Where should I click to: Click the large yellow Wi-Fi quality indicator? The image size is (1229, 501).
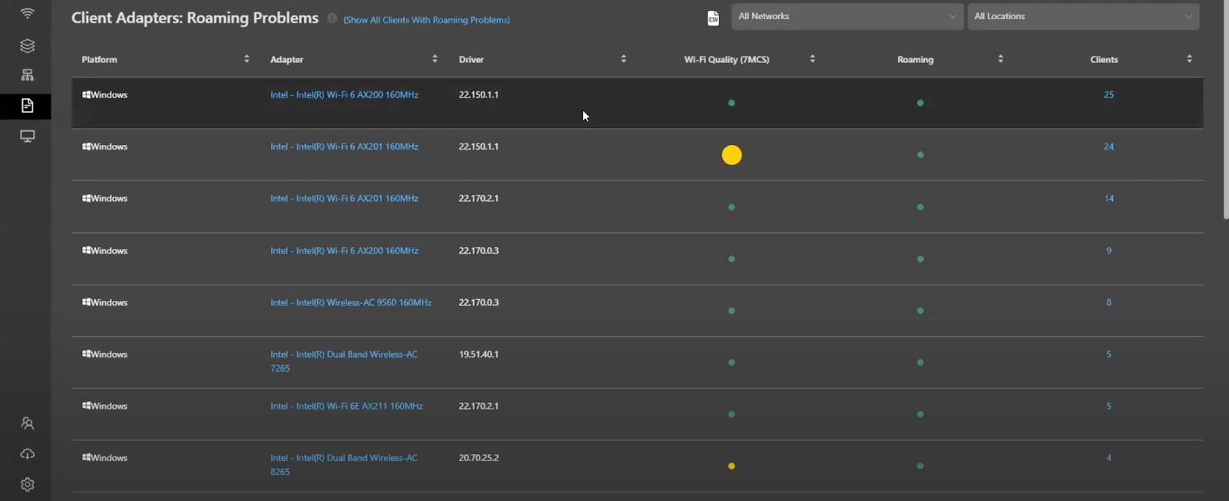tap(731, 155)
